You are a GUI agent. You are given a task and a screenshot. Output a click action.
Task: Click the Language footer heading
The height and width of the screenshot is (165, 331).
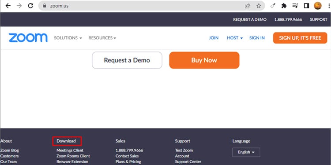pyautogui.click(x=241, y=141)
